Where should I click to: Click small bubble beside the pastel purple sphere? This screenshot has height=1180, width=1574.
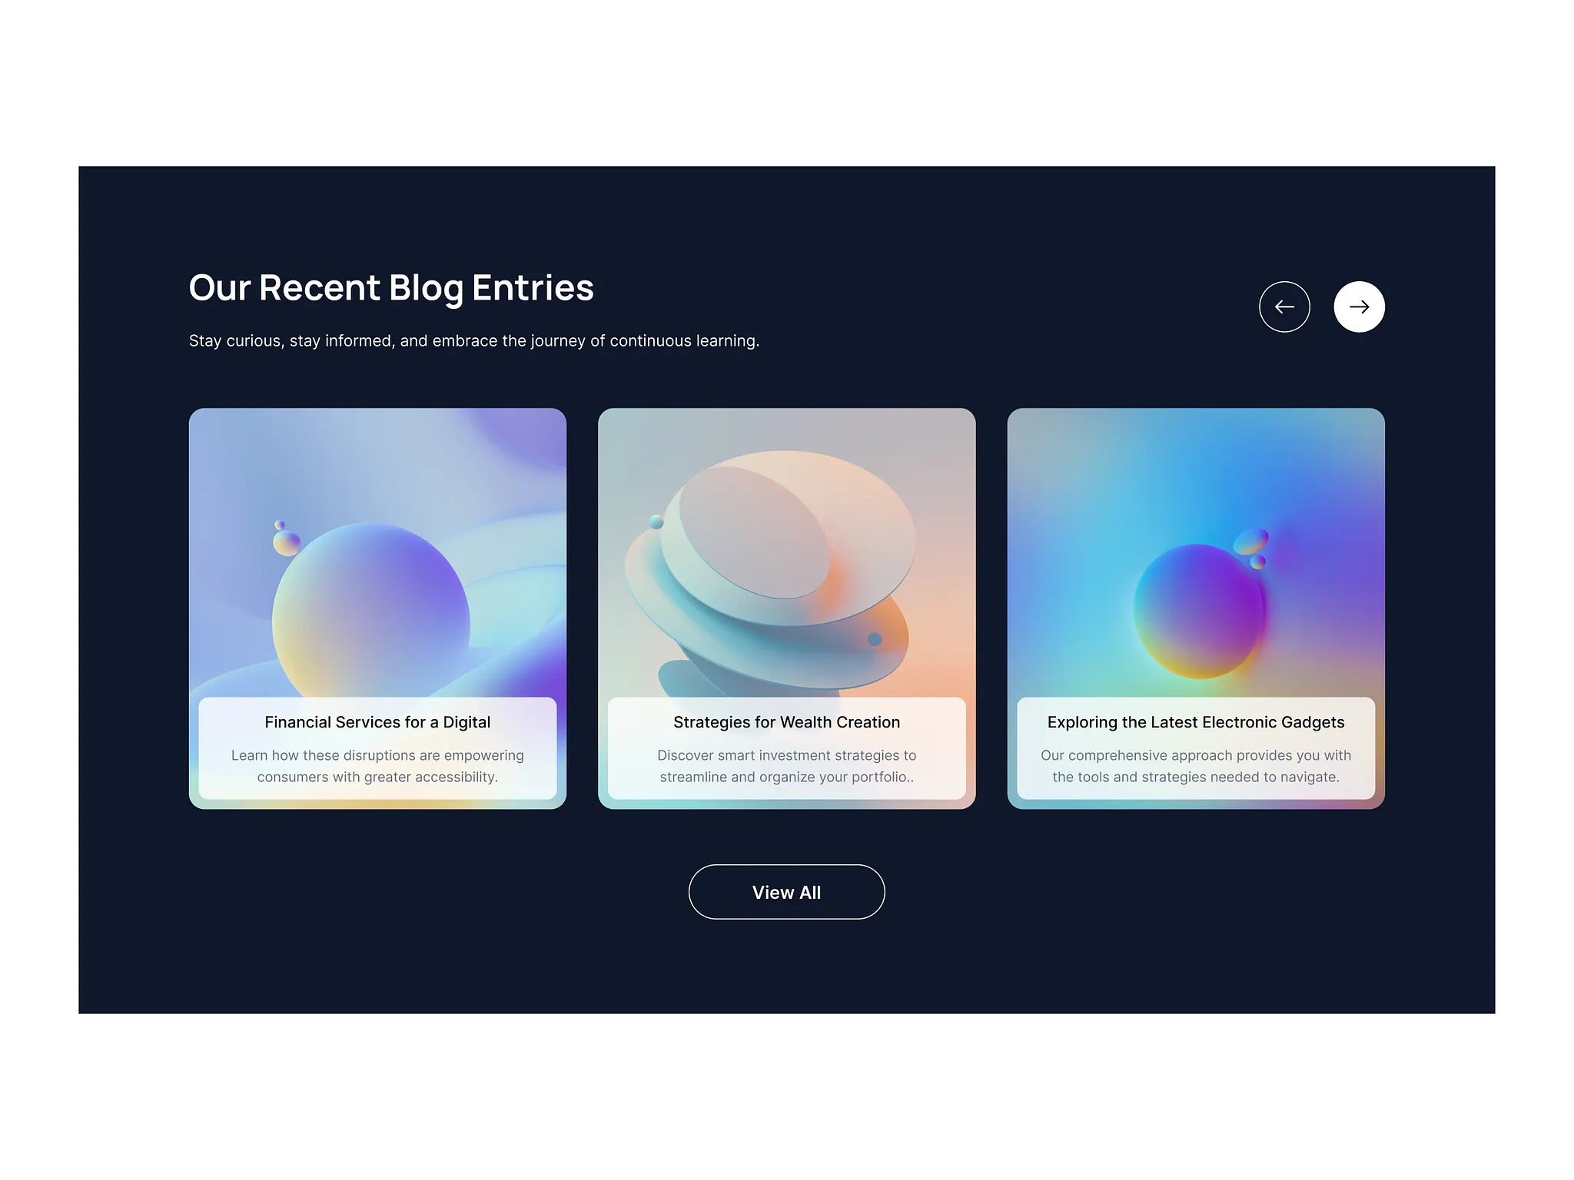click(x=286, y=542)
